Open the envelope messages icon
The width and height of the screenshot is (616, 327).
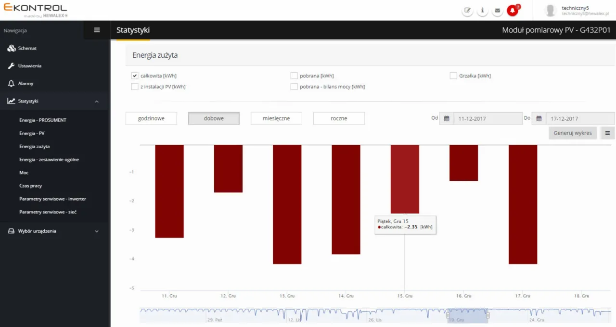(x=497, y=11)
